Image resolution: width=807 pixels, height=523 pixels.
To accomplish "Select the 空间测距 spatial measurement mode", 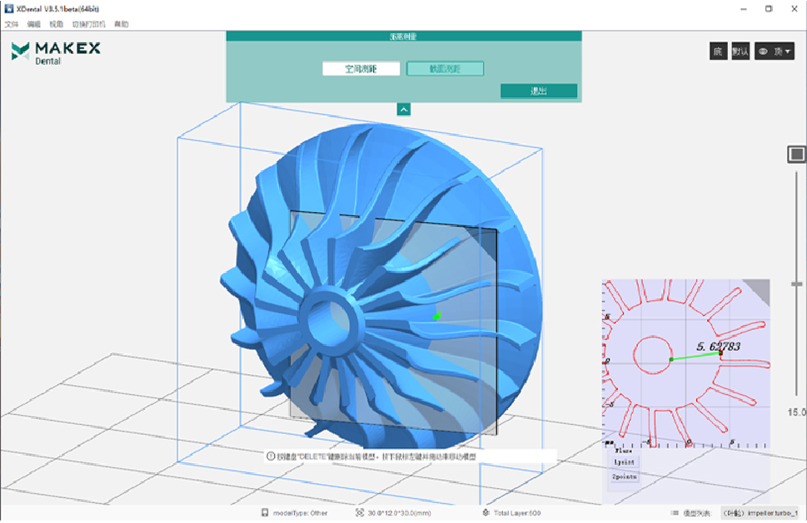I will click(361, 69).
